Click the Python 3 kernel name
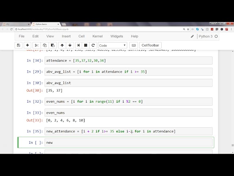Viewport: 234px width, 176px height. tap(205, 36)
